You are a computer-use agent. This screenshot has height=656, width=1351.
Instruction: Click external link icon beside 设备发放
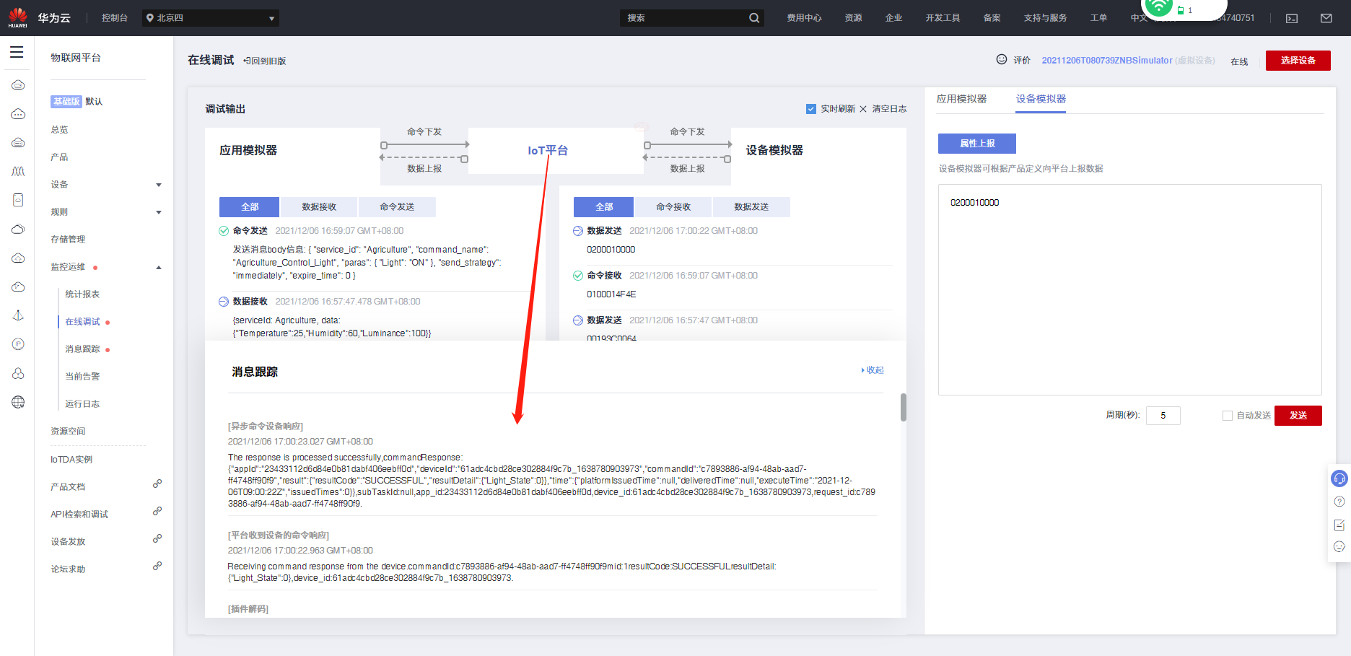[157, 538]
